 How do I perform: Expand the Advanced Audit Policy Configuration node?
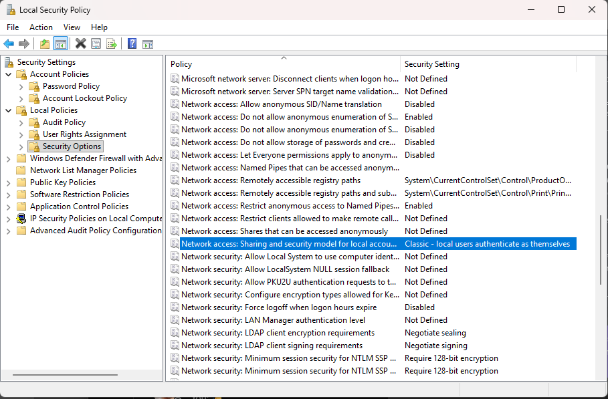(9, 231)
